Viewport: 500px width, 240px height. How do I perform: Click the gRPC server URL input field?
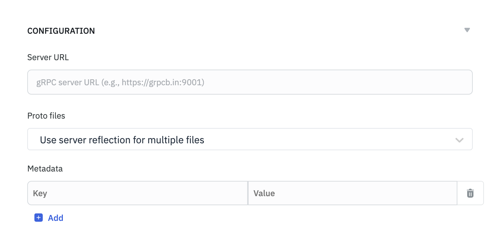pyautogui.click(x=250, y=82)
